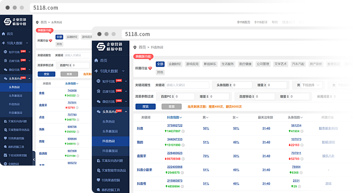Select 文学艺术 industry filter
353x193 pixels.
pos(280,64)
